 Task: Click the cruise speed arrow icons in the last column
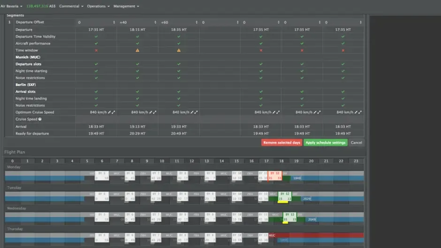click(358, 112)
